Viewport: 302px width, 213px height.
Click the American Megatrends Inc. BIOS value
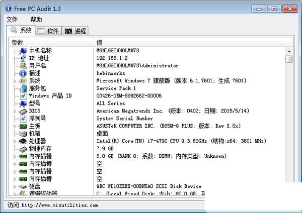[x=173, y=111]
